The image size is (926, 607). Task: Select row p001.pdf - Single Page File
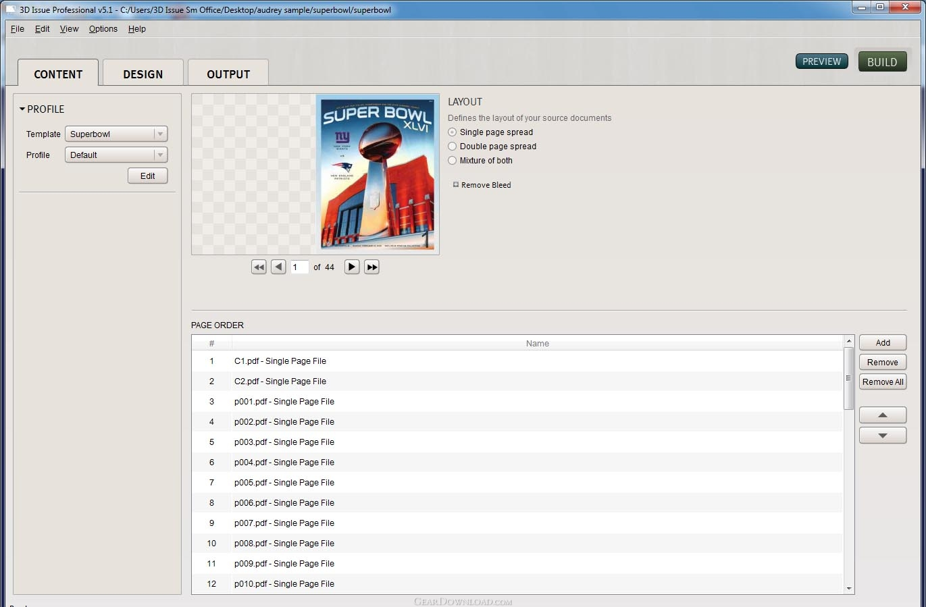point(517,402)
